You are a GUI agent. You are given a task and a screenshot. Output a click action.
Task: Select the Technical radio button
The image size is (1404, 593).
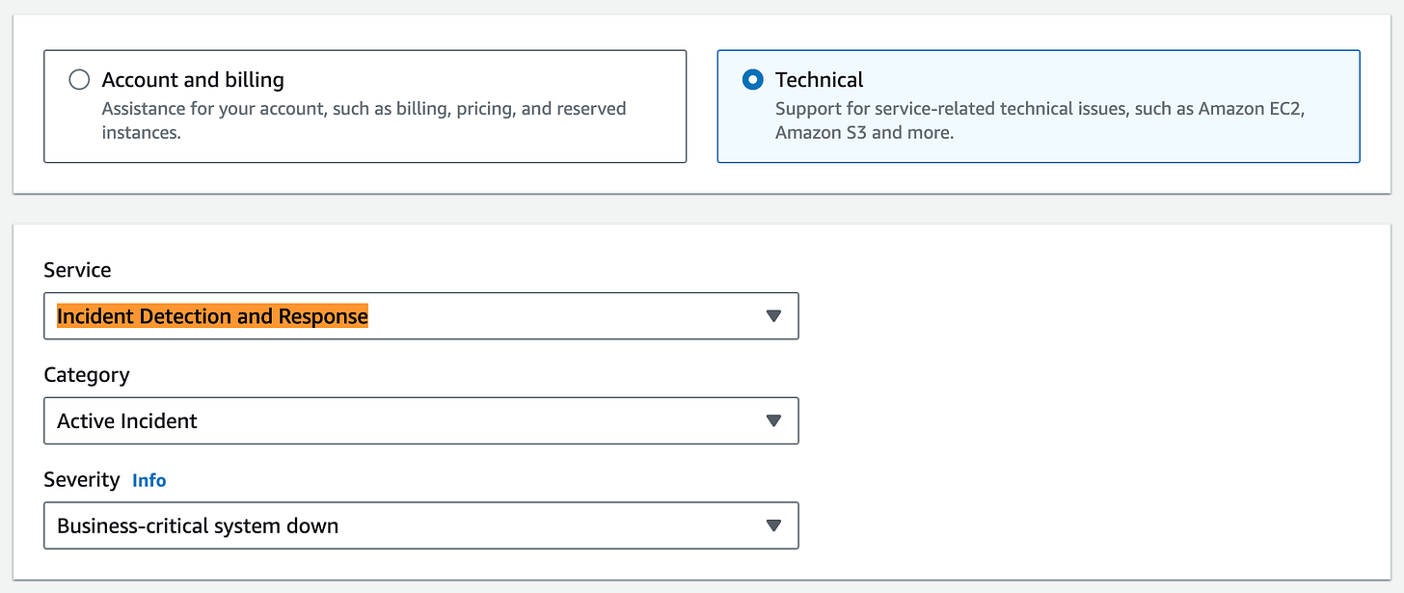(x=752, y=80)
